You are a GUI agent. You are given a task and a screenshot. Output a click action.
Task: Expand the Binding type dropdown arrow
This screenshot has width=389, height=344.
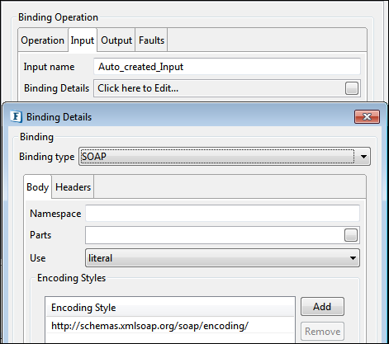click(x=363, y=157)
